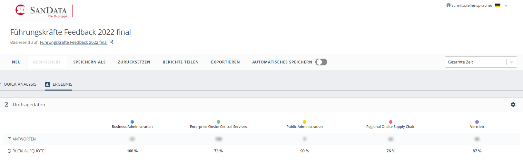Click the SanData logo
This screenshot has width=523, height=163.
(x=44, y=11)
